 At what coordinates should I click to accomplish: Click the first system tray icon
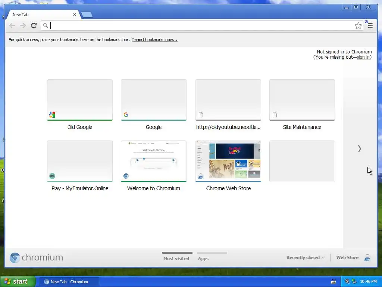[347, 281]
